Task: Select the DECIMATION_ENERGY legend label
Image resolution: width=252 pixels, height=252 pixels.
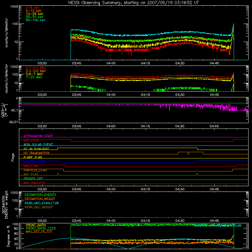Action: point(40,195)
